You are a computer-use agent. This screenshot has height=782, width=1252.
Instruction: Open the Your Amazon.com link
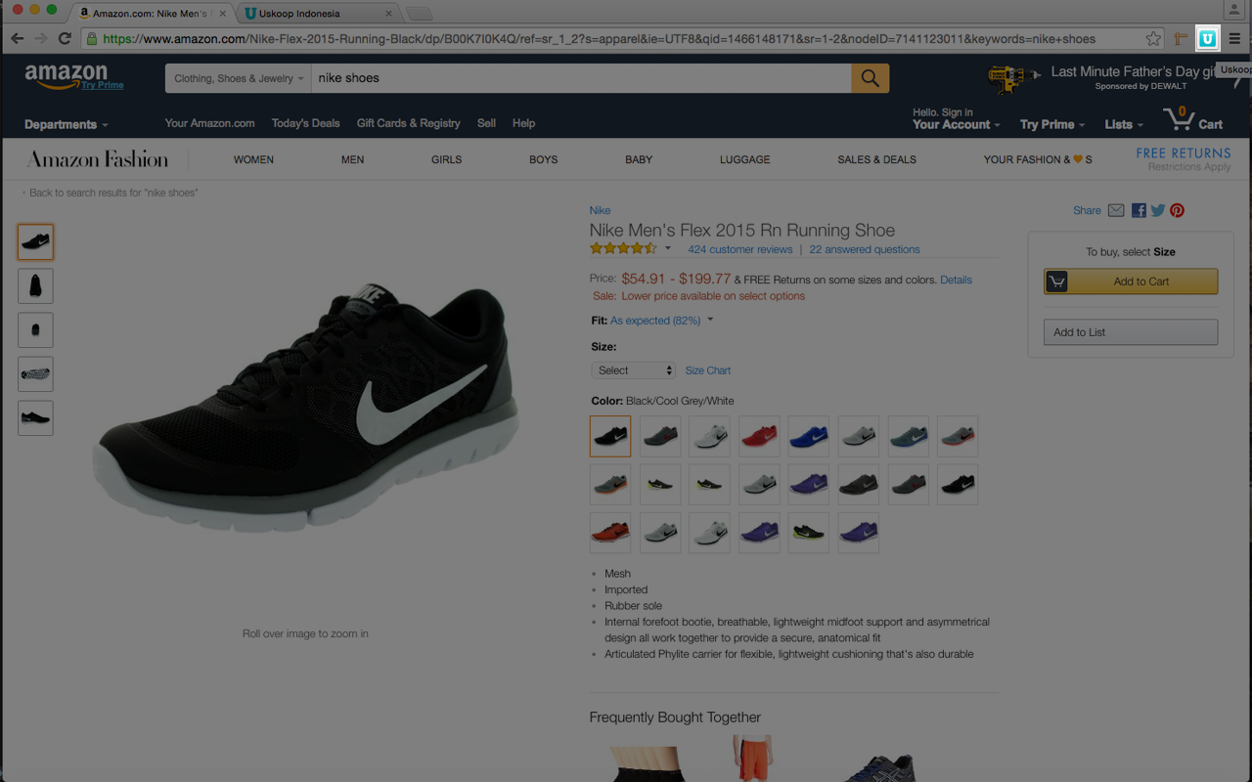pos(209,123)
